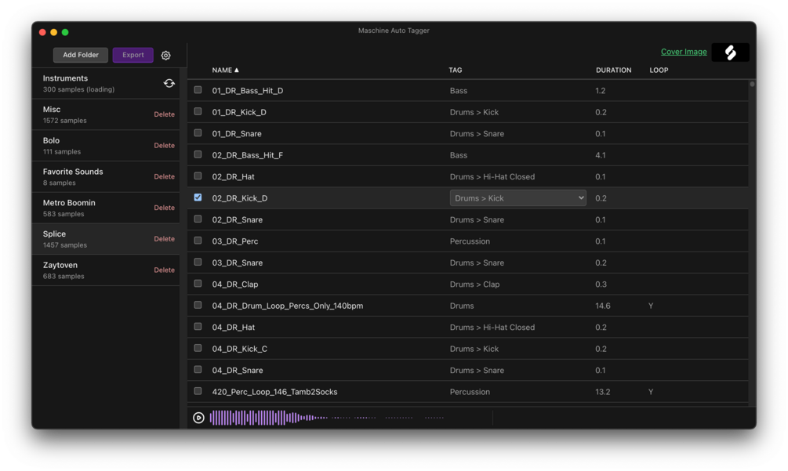Delete the Metro Boomin folder
788x471 pixels.
pos(165,208)
